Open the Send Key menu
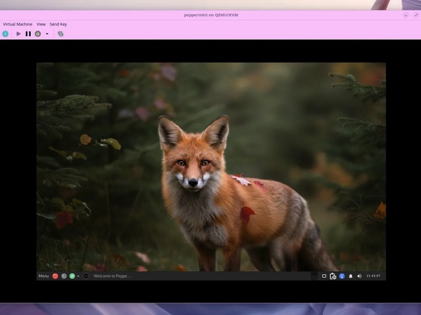 [x=58, y=24]
